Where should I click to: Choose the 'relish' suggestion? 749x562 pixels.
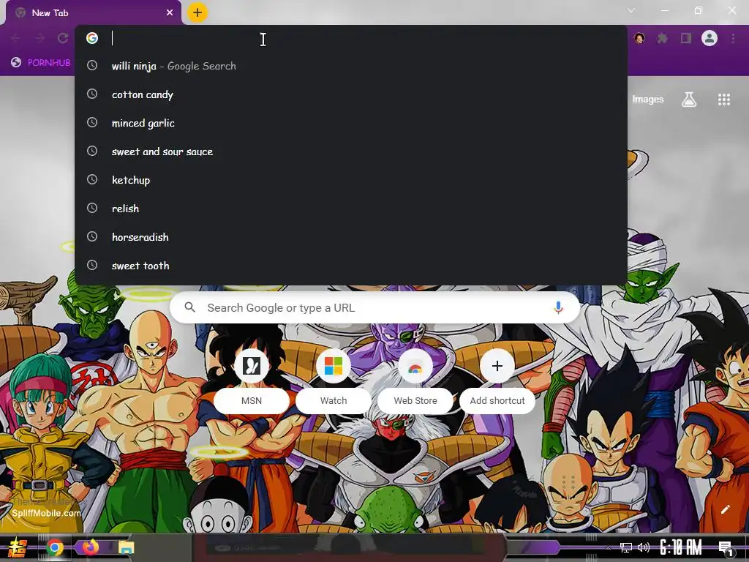click(350, 209)
